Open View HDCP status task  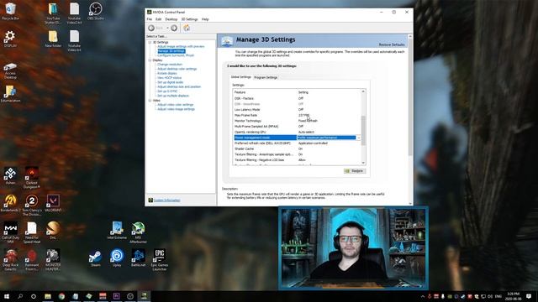[x=170, y=78]
